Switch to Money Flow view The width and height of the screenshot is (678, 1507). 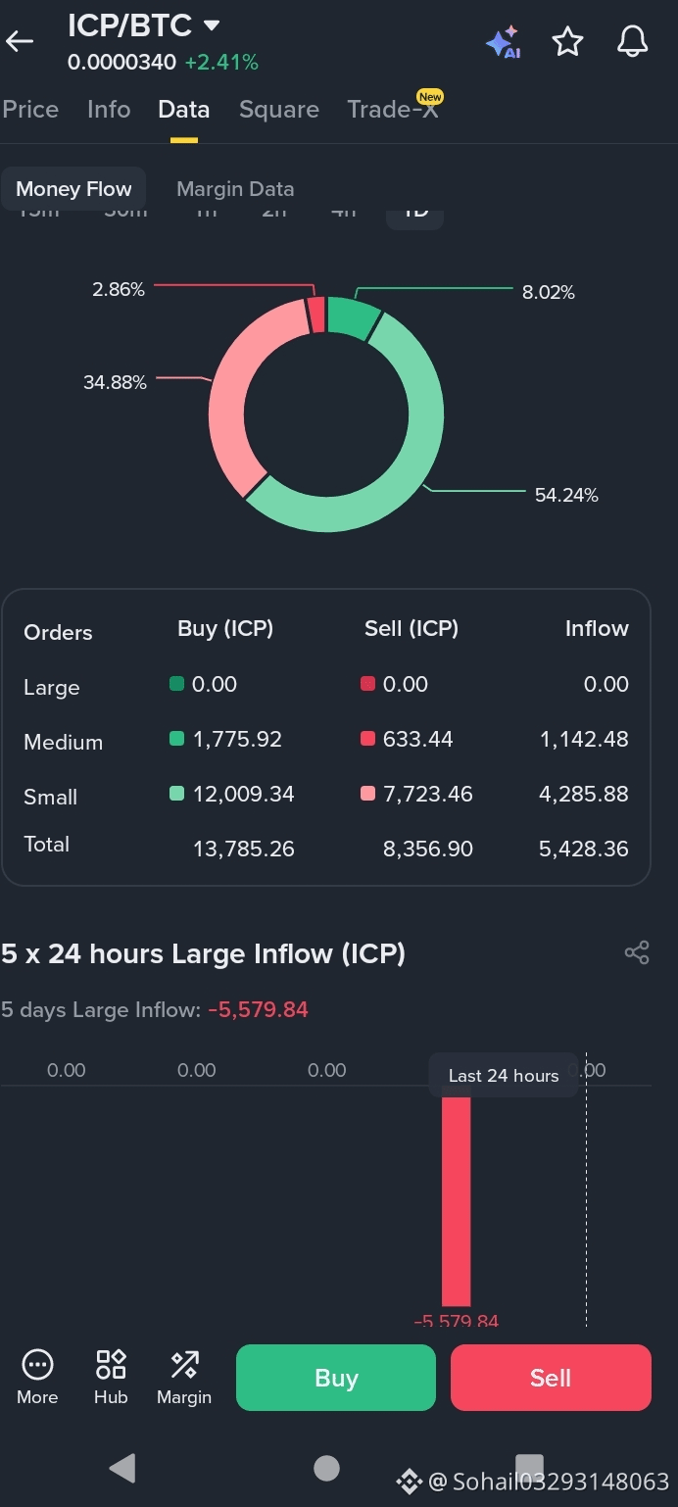pos(73,189)
